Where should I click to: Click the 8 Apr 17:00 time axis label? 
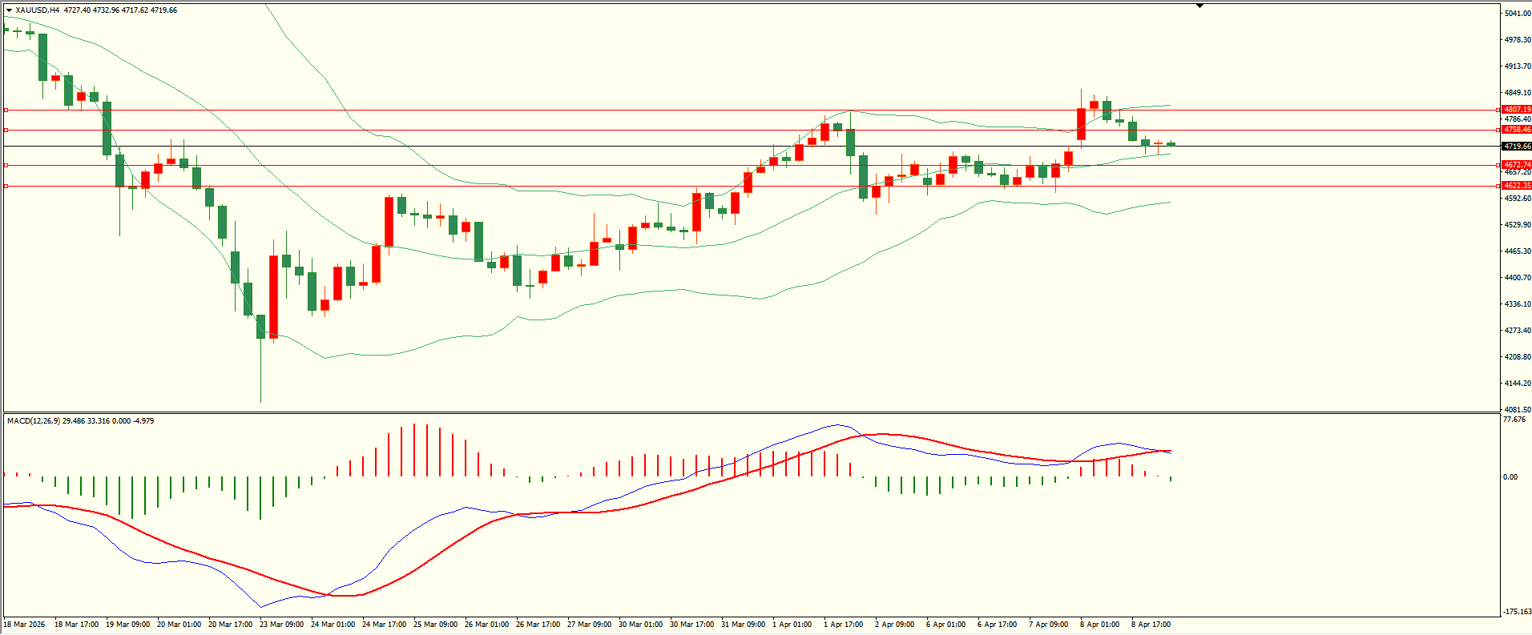coord(1151,625)
